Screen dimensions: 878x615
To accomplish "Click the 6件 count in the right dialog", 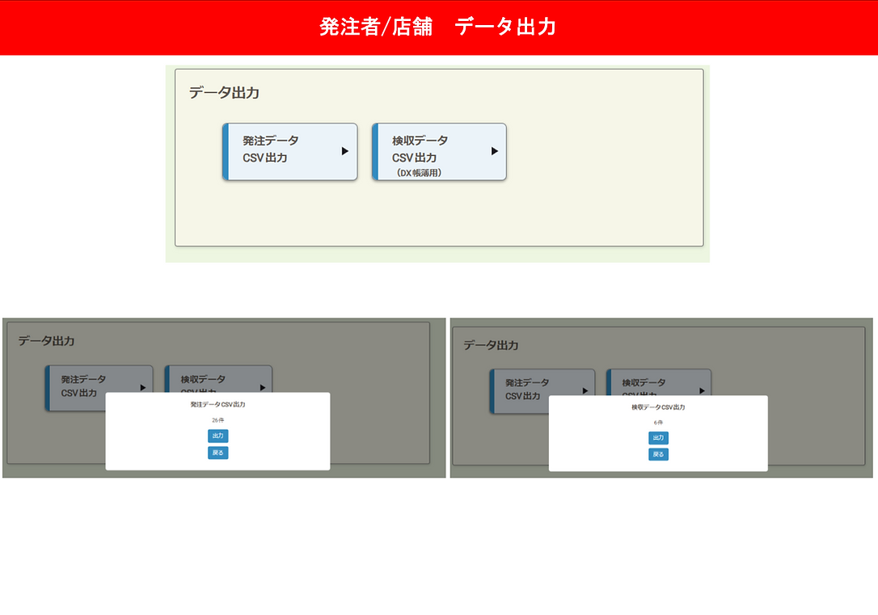I will pyautogui.click(x=658, y=423).
